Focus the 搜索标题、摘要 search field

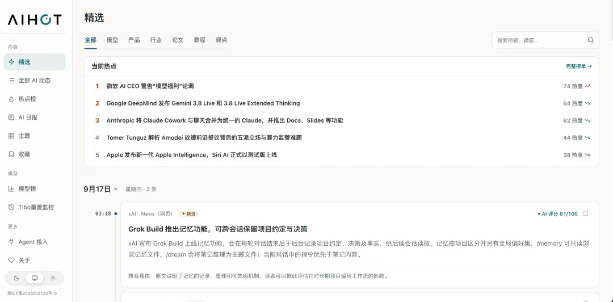point(545,40)
